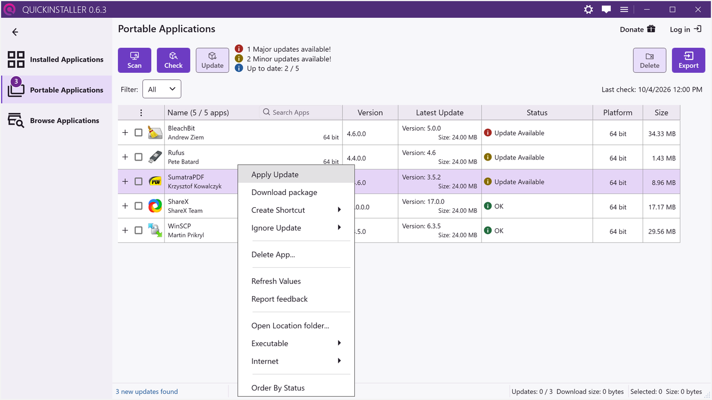Click the Rufus USB drive icon
This screenshot has width=712, height=400.
pos(155,157)
